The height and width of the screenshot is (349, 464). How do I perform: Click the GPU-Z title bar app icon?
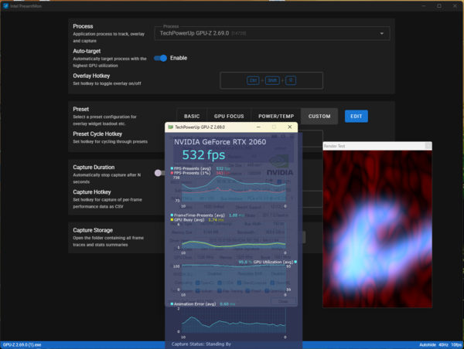tap(170, 127)
